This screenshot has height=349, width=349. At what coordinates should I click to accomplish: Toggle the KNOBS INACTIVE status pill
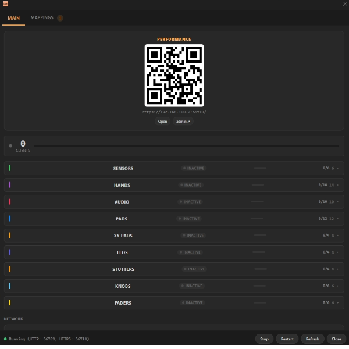coord(192,286)
